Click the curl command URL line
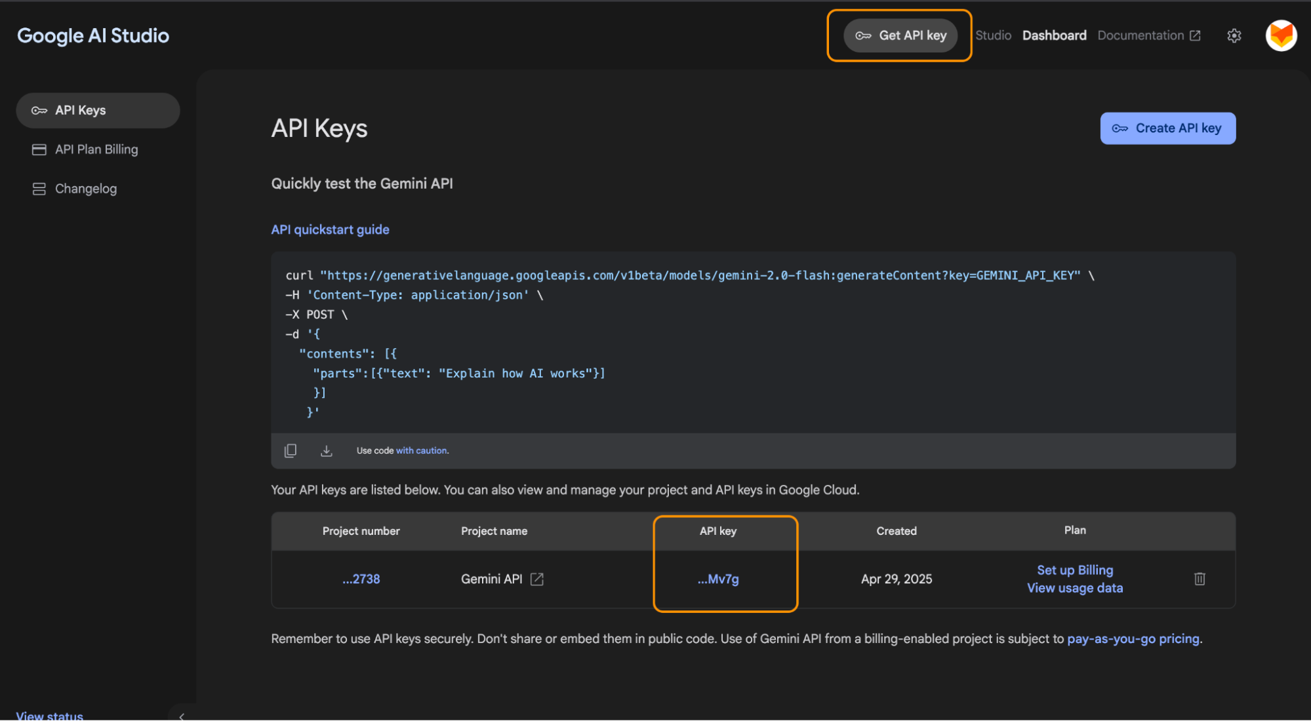This screenshot has height=721, width=1311. point(690,275)
